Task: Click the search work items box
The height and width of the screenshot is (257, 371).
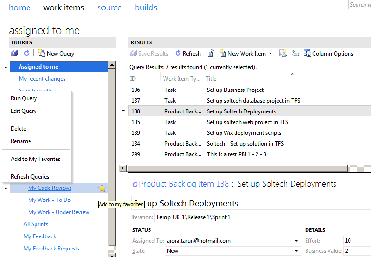Action: point(360,5)
